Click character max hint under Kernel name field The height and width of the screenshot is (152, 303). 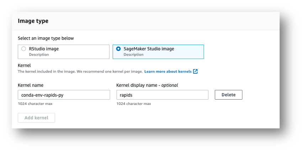click(35, 104)
